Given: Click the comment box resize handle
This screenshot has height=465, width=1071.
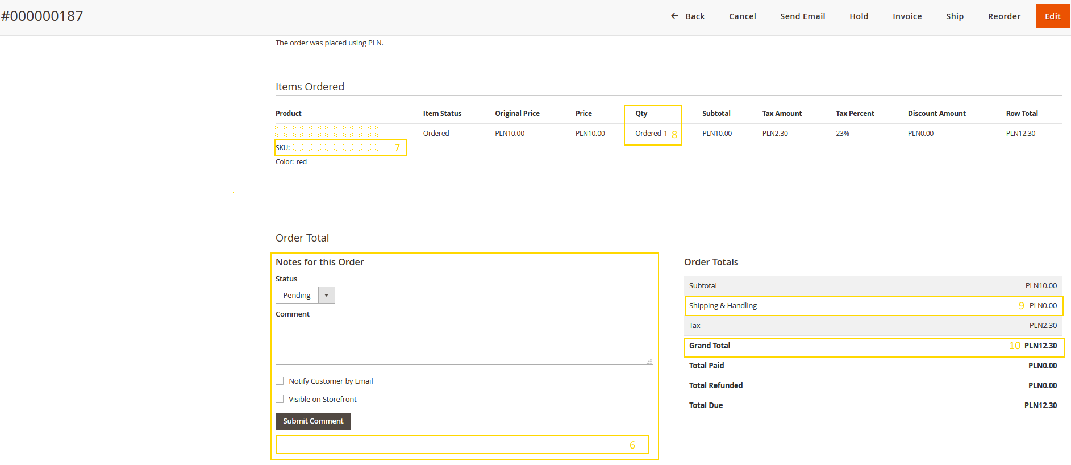Looking at the screenshot, I should (649, 362).
